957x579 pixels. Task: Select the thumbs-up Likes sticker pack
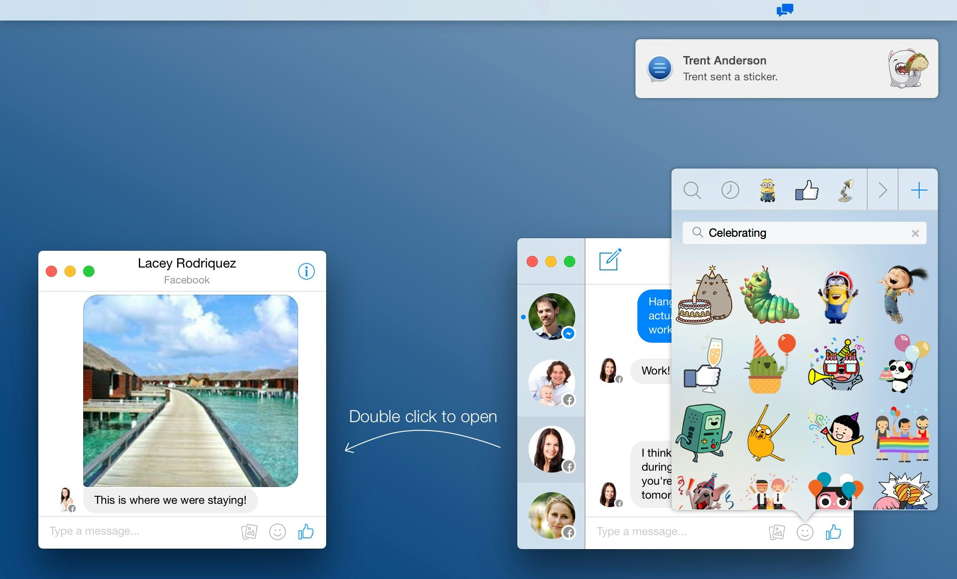click(x=807, y=190)
